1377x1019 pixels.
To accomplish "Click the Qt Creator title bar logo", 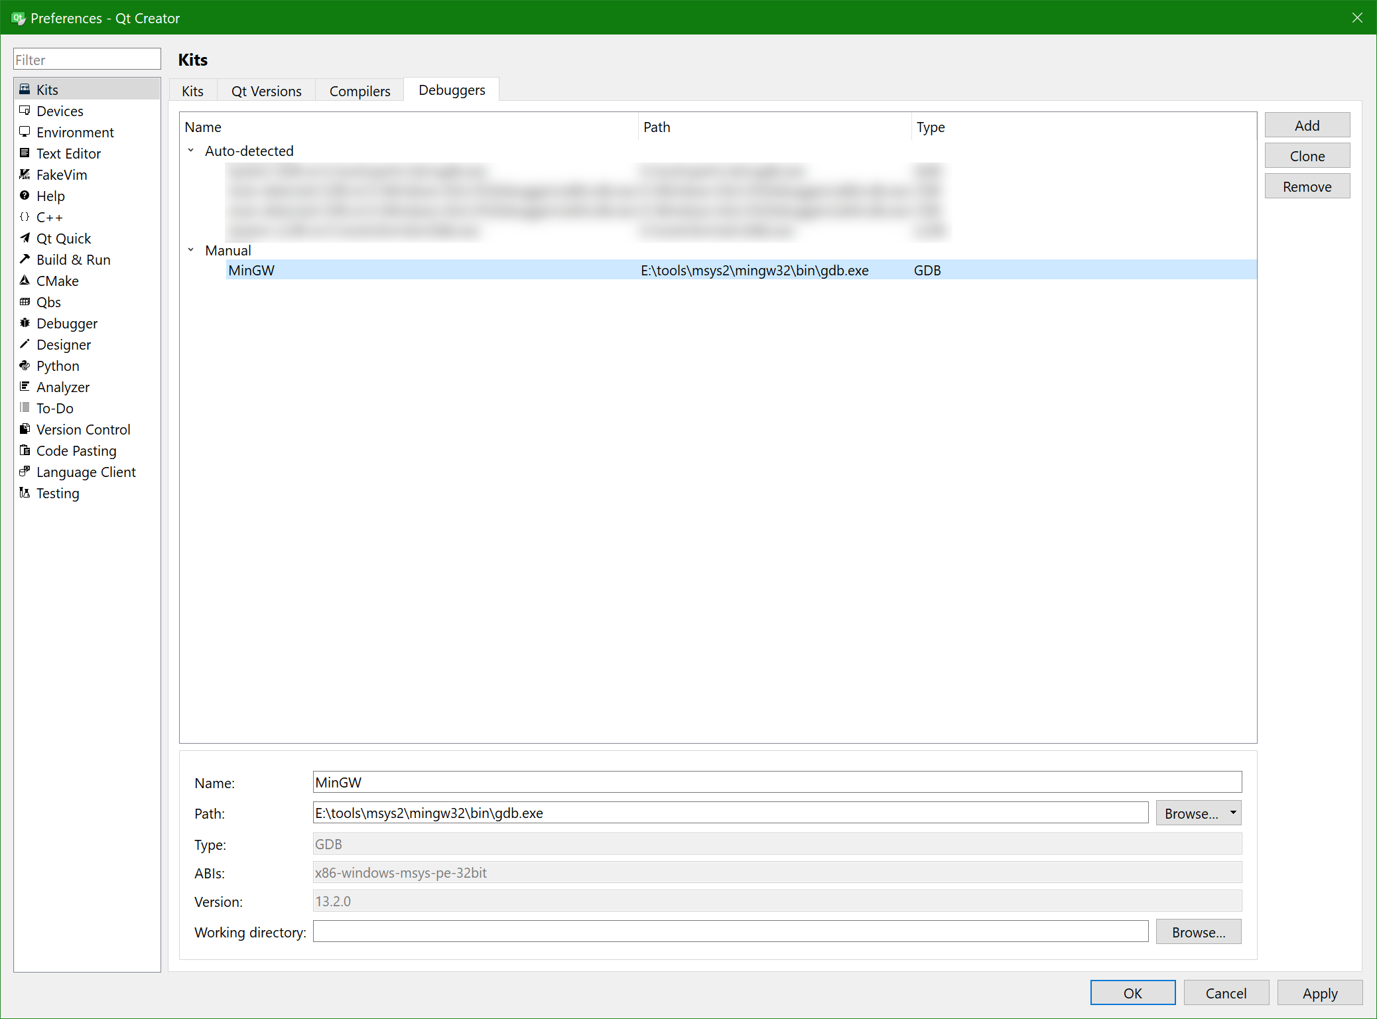I will pyautogui.click(x=19, y=18).
